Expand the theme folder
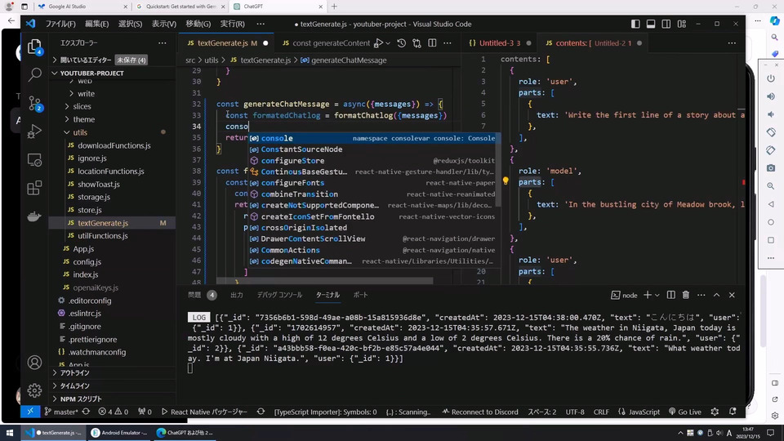This screenshot has height=441, width=784. [x=83, y=119]
